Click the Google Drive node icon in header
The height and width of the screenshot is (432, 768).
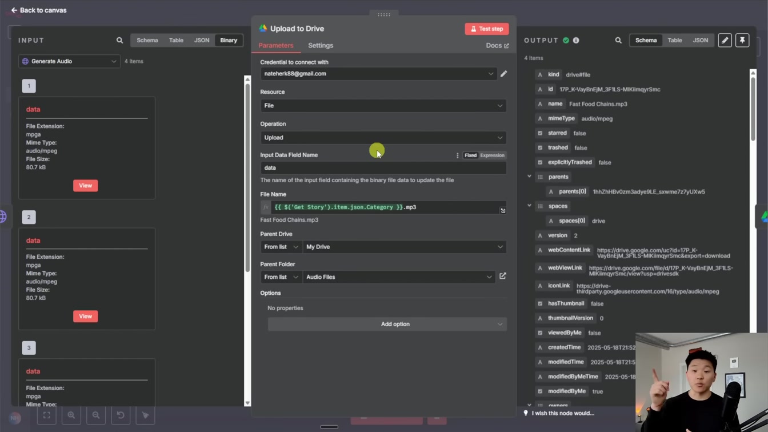(x=263, y=29)
